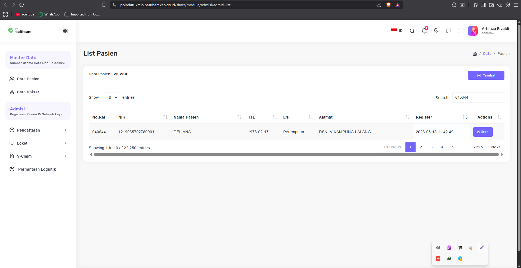
Task: Toggle dark mode moon icon
Action: [x=436, y=30]
